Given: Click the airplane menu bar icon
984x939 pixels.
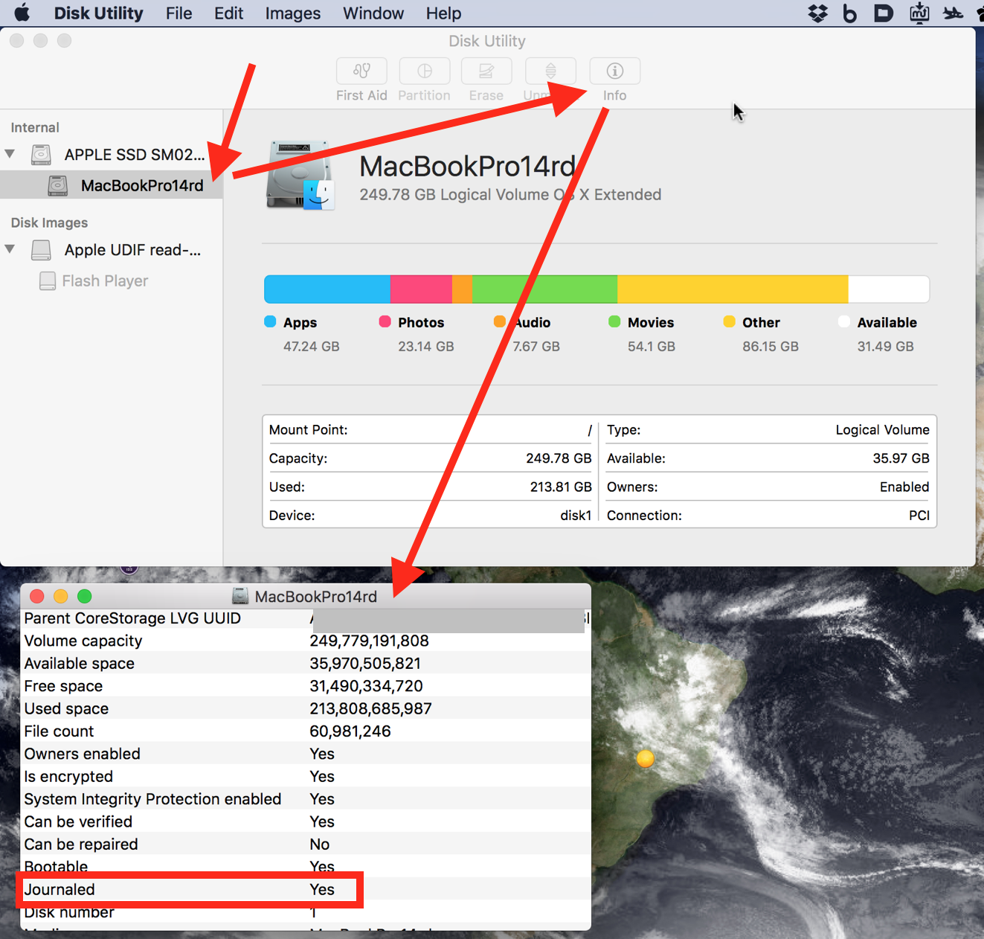Looking at the screenshot, I should (x=953, y=13).
